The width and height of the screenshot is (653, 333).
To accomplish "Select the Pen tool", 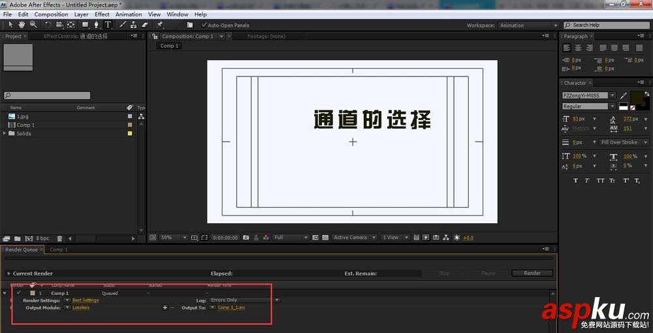I will tap(96, 25).
